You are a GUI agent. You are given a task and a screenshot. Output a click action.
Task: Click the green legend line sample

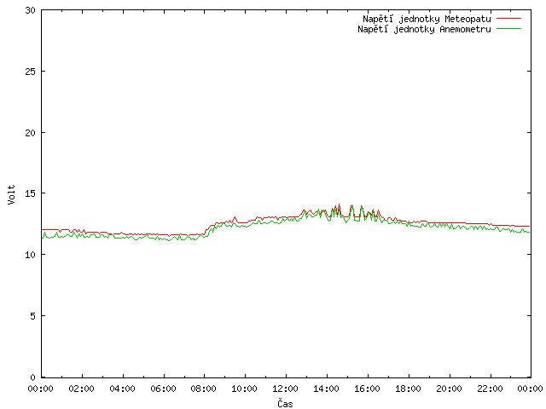[508, 28]
